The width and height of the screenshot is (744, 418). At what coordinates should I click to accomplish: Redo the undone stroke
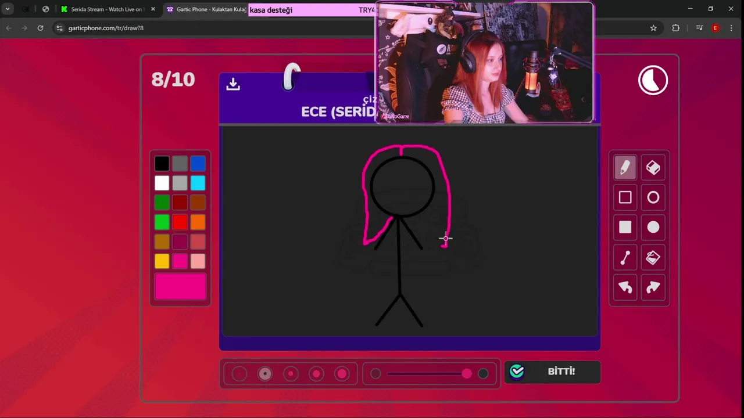[x=653, y=287]
